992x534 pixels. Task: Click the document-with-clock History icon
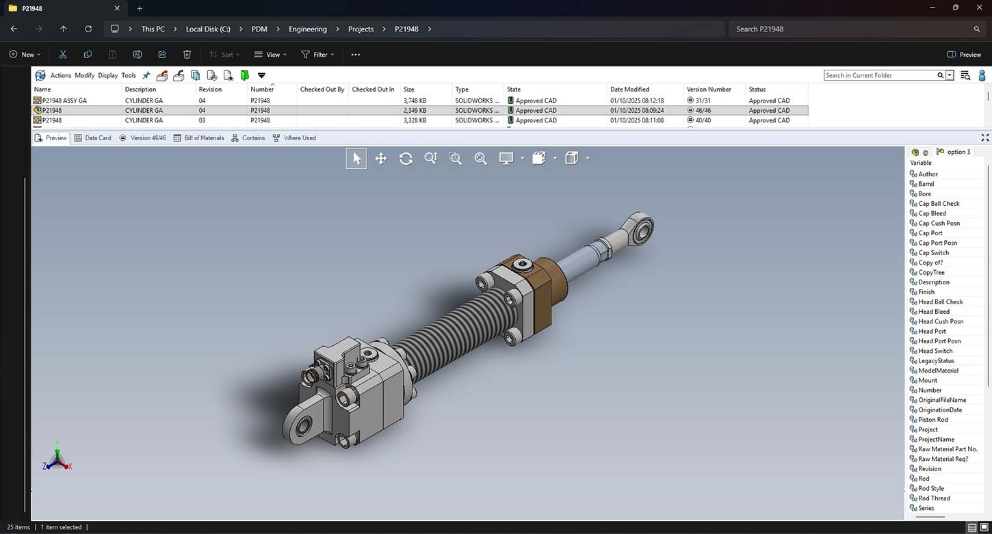click(x=212, y=75)
